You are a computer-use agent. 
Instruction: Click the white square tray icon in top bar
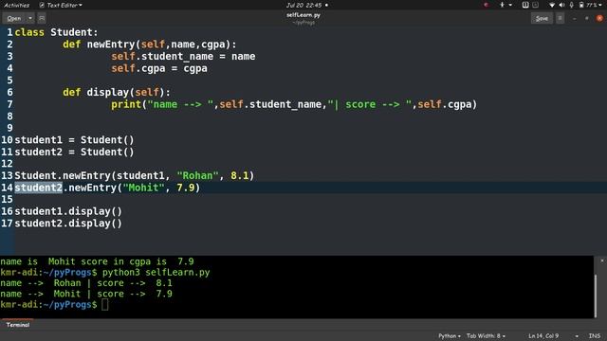coord(525,5)
